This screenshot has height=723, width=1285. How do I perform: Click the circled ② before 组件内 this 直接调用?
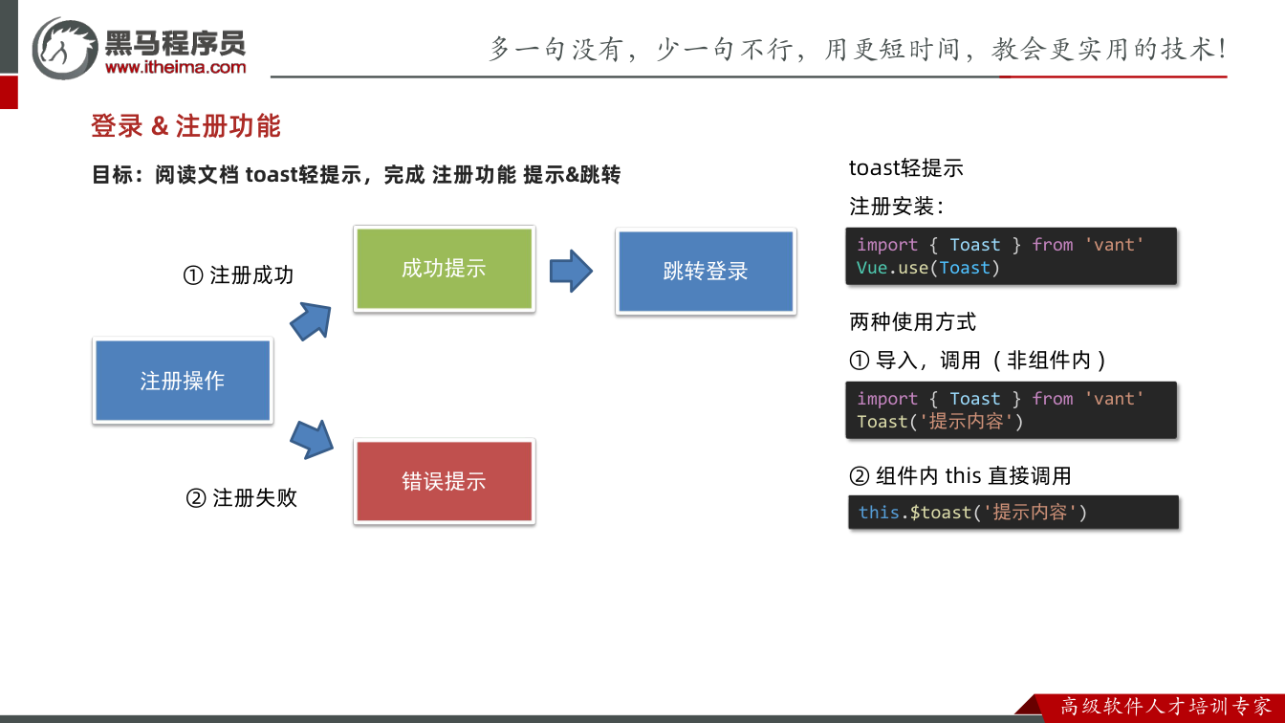[x=860, y=476]
